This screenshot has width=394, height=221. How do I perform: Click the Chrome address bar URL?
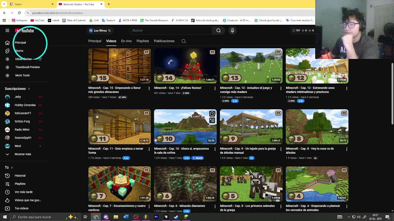click(x=57, y=13)
